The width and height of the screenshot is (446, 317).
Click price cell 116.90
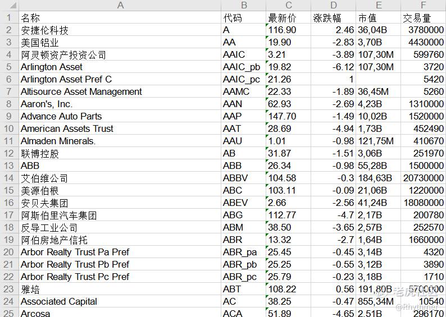[x=288, y=30]
